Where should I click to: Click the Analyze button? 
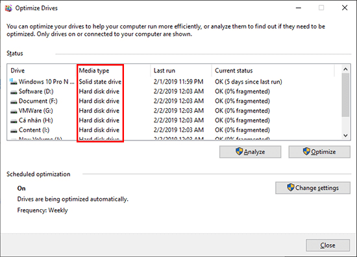tap(250, 151)
